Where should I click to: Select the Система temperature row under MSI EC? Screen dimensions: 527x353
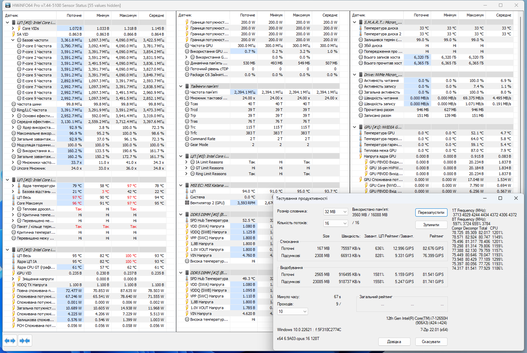225,197
